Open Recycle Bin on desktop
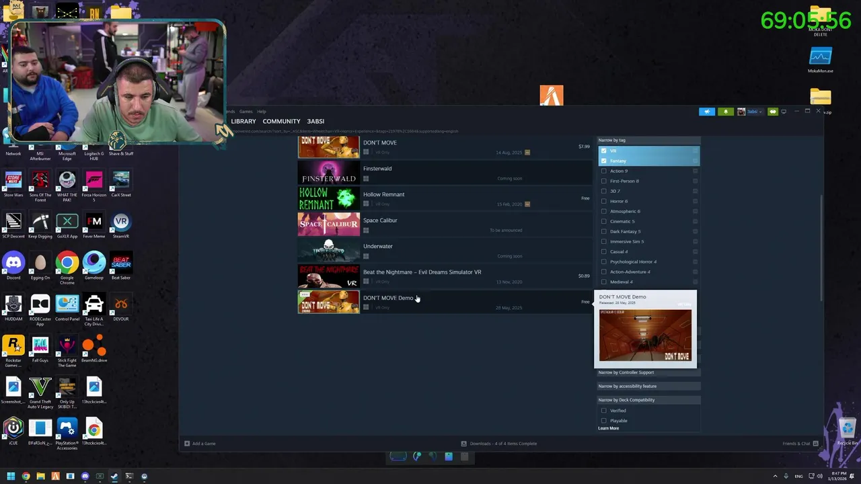This screenshot has width=861, height=484. pyautogui.click(x=847, y=432)
